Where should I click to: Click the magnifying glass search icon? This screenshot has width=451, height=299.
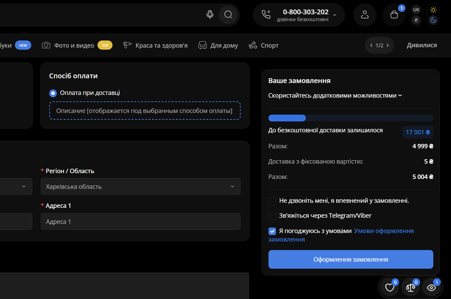228,15
